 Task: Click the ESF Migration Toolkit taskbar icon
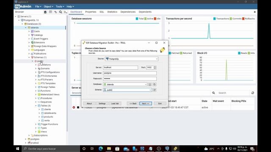point(175,149)
